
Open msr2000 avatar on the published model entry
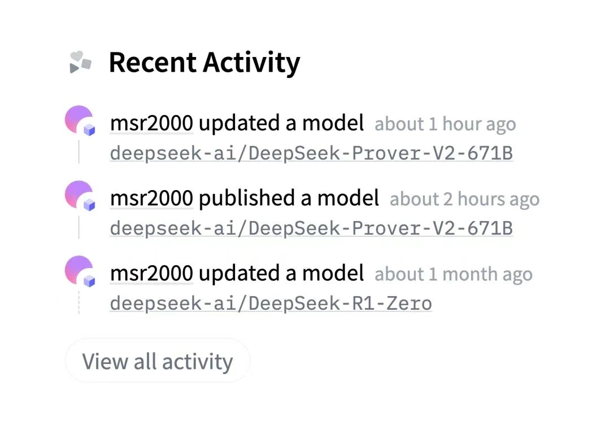pos(79,194)
